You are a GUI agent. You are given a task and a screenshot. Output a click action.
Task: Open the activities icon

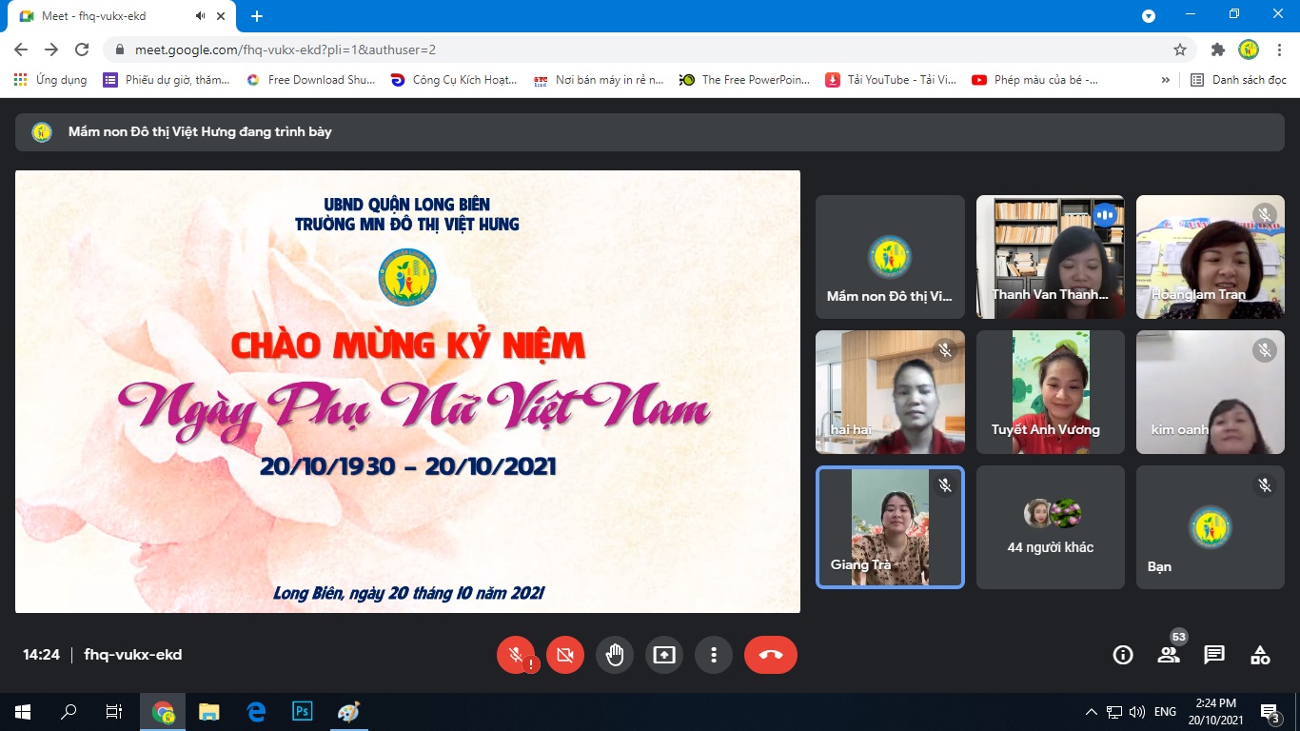(1260, 655)
